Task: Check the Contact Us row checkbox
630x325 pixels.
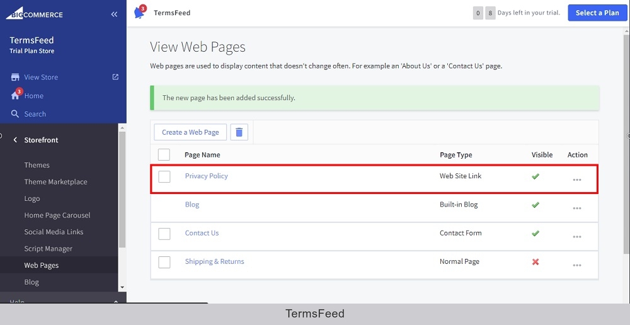Action: (164, 234)
